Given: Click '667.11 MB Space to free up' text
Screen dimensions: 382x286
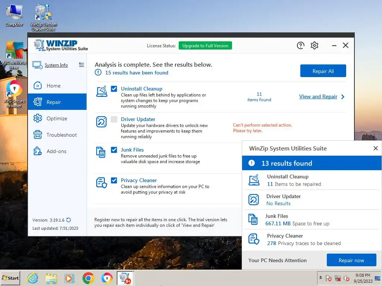Looking at the screenshot, I should 297,223.
